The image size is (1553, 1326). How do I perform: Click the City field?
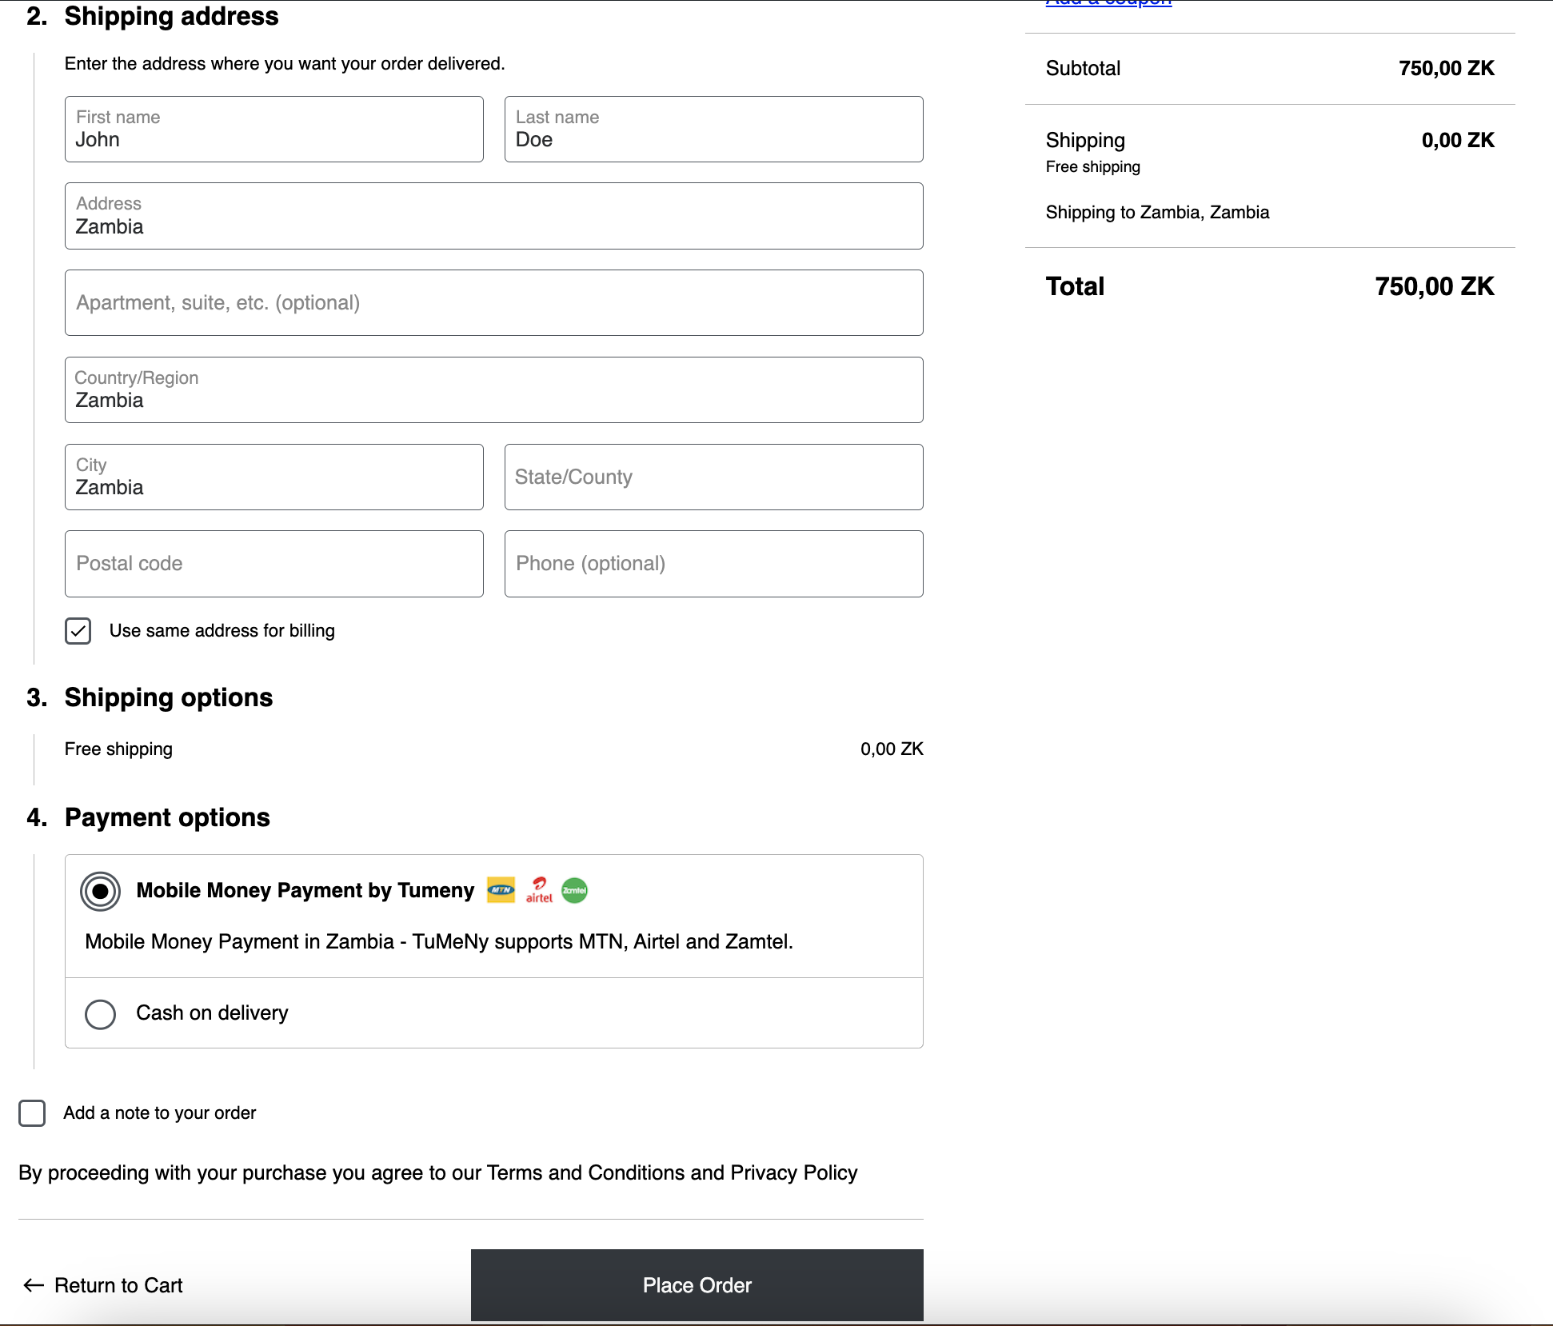[x=274, y=477]
